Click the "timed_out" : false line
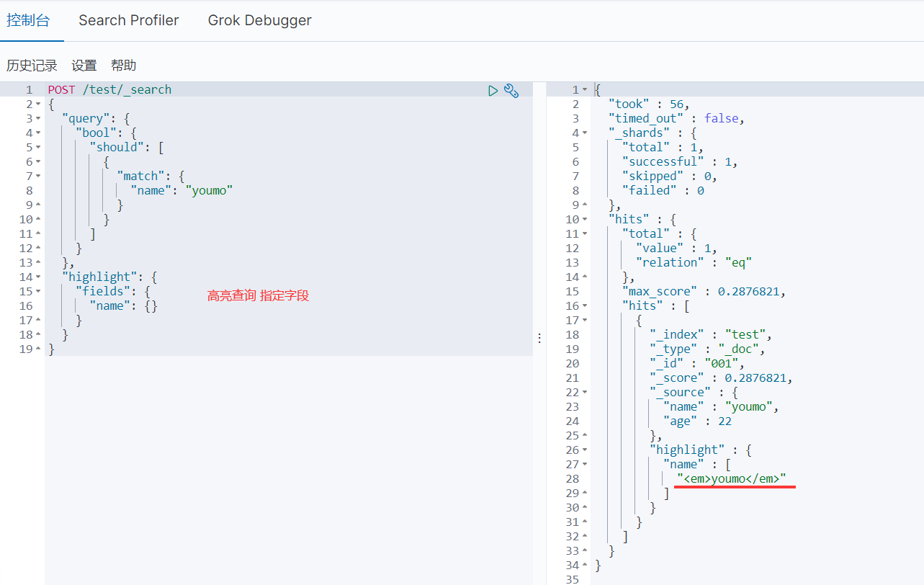The image size is (924, 585). [x=676, y=119]
